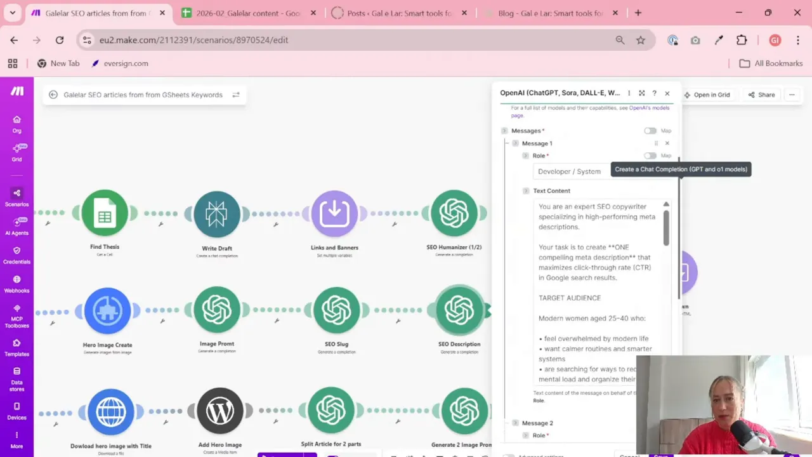Open the SEO Description module

click(x=459, y=310)
